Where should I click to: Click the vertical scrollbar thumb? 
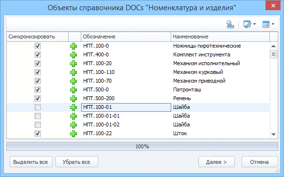tap(273, 54)
